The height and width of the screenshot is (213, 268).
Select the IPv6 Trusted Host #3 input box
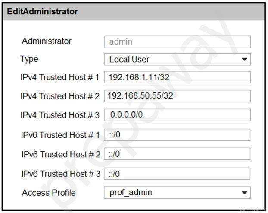(x=177, y=174)
